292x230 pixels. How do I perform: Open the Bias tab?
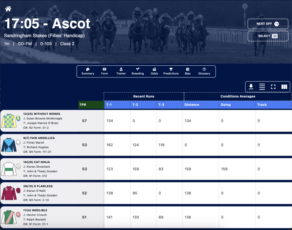pyautogui.click(x=188, y=71)
